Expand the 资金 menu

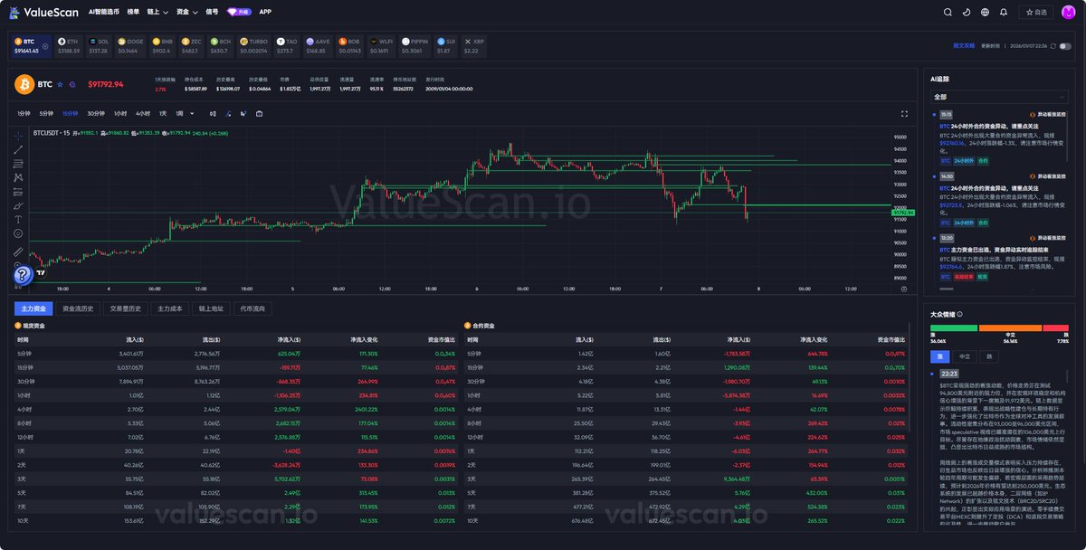(x=188, y=12)
